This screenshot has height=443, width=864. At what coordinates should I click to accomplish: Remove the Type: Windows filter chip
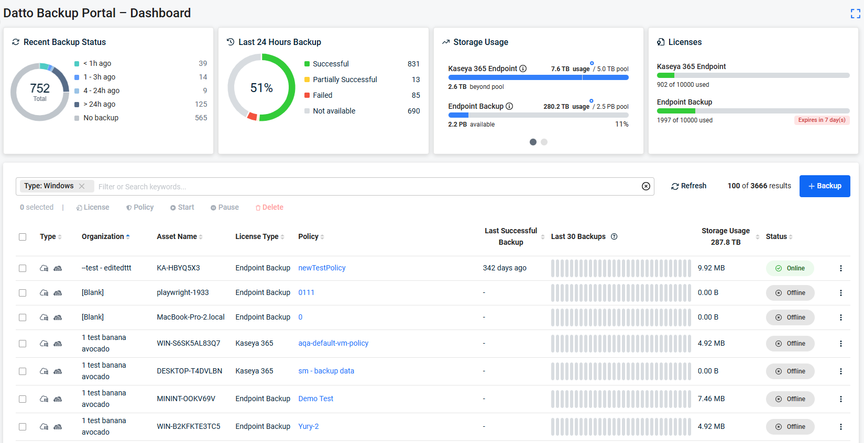click(82, 186)
